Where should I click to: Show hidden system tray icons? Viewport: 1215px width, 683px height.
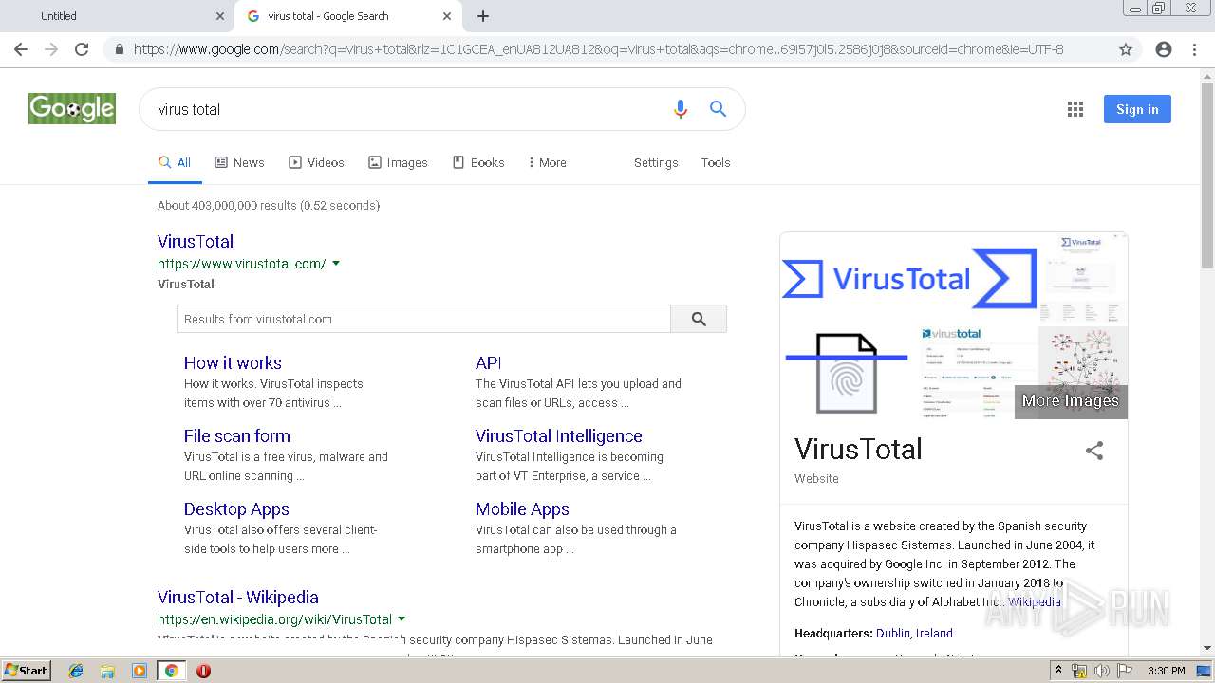[x=1059, y=671]
